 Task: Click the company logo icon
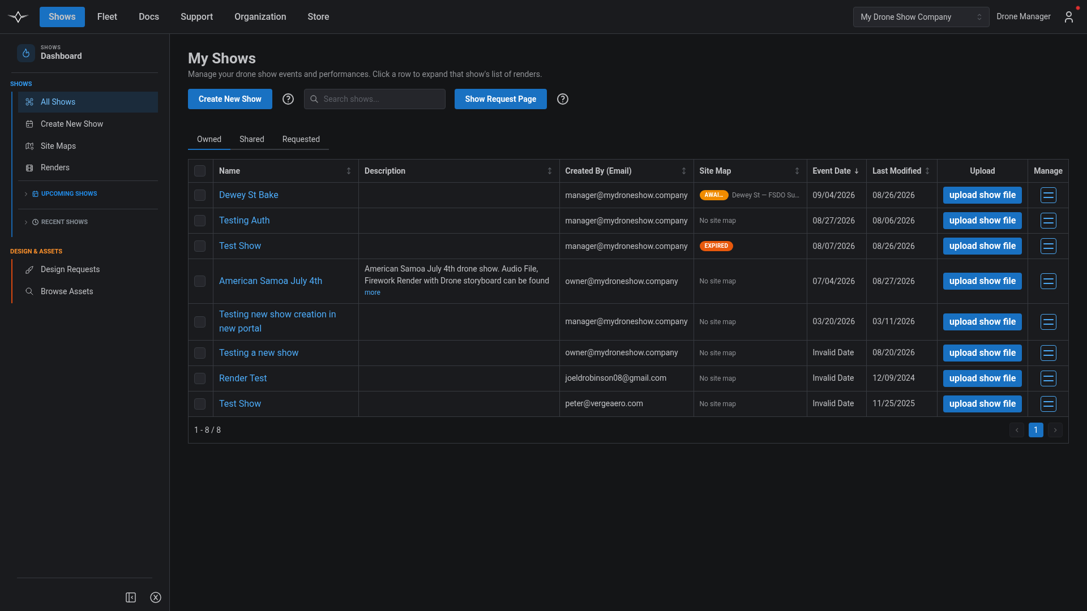point(18,17)
